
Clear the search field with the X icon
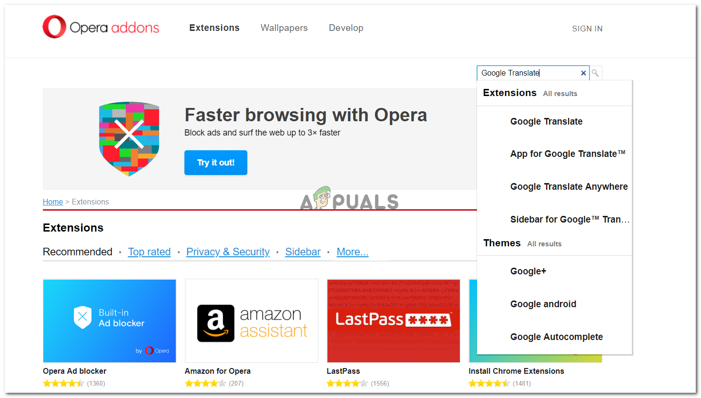583,73
